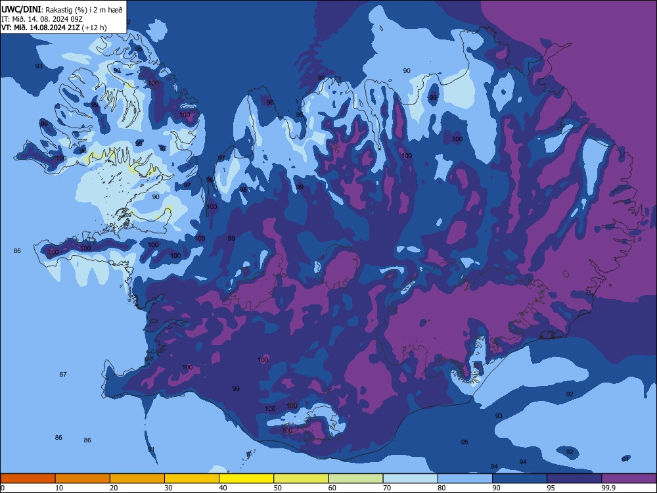Click the "70" legend tick label

tap(387, 488)
